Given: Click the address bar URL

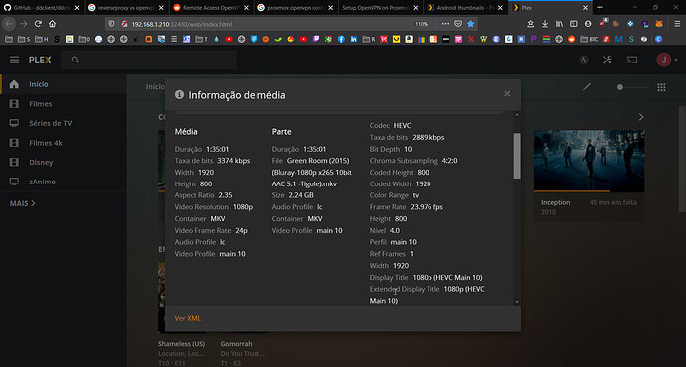Looking at the screenshot, I should pyautogui.click(x=182, y=24).
